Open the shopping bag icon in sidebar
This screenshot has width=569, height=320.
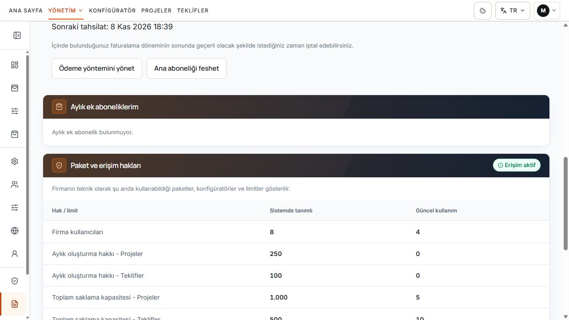coord(15,134)
